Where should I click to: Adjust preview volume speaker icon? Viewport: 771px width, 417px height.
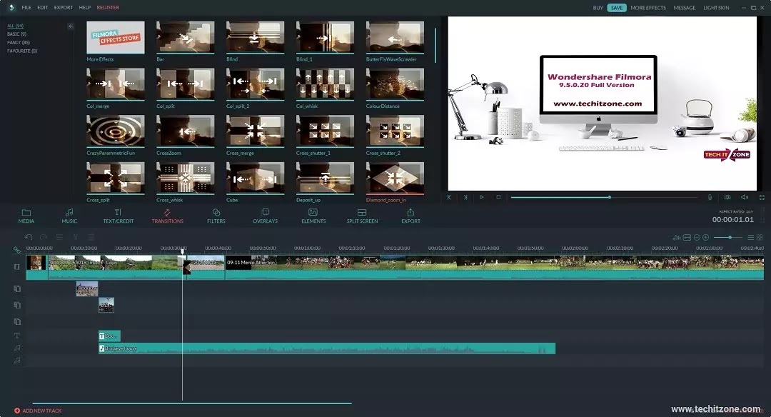745,197
